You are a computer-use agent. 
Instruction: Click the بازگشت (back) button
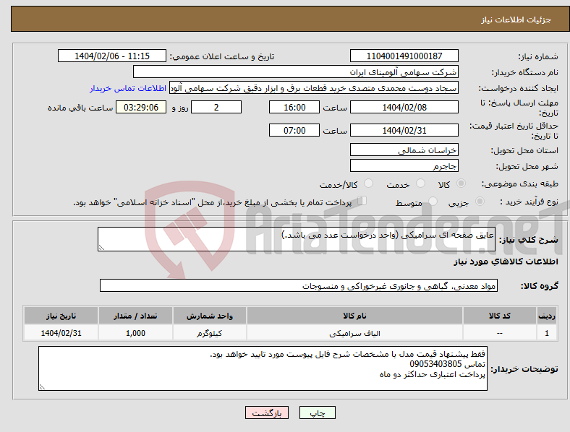click(267, 412)
